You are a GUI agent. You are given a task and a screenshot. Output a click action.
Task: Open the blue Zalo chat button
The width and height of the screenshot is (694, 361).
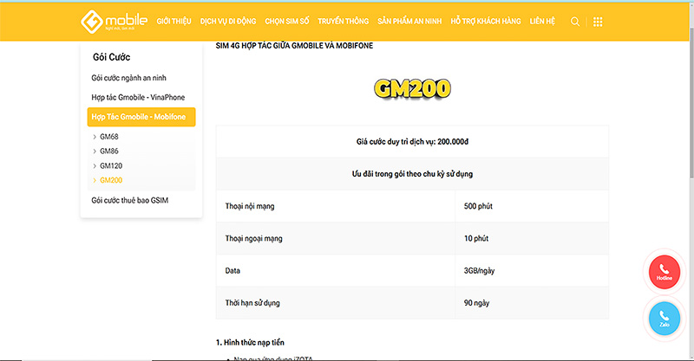coord(664,318)
